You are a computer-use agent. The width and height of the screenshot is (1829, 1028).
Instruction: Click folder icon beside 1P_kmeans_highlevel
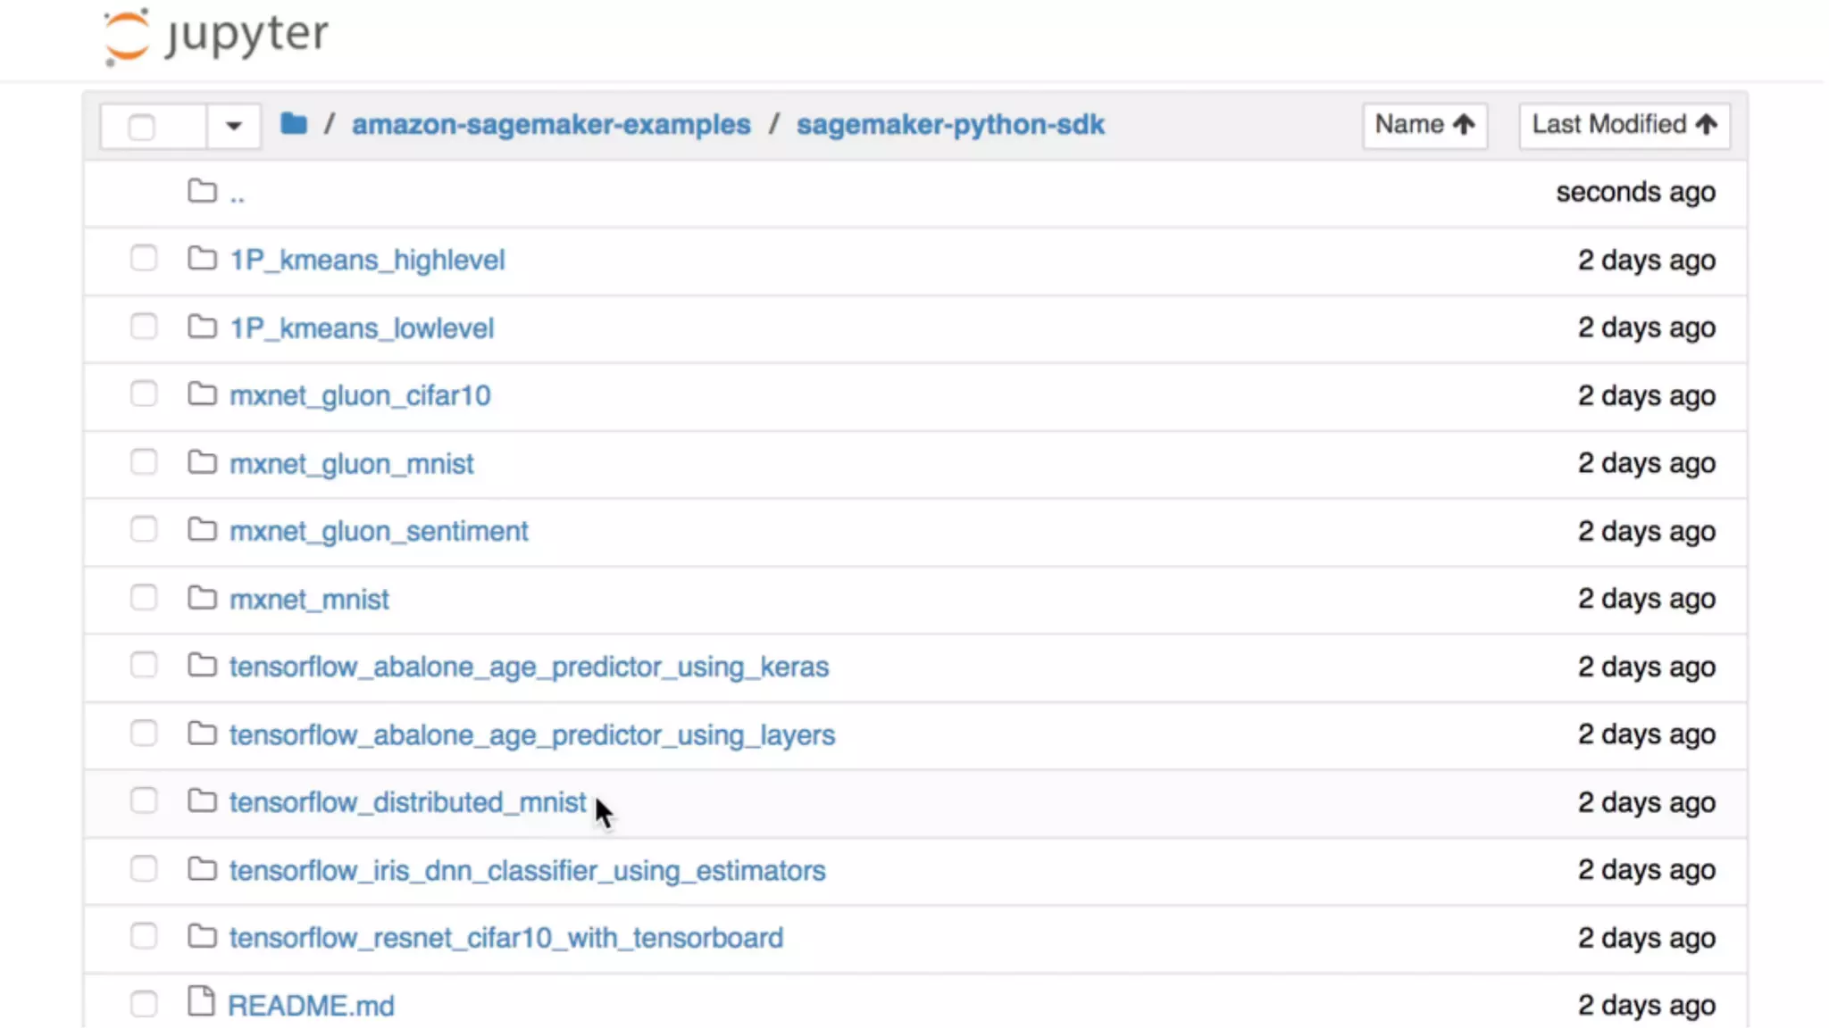tap(203, 259)
